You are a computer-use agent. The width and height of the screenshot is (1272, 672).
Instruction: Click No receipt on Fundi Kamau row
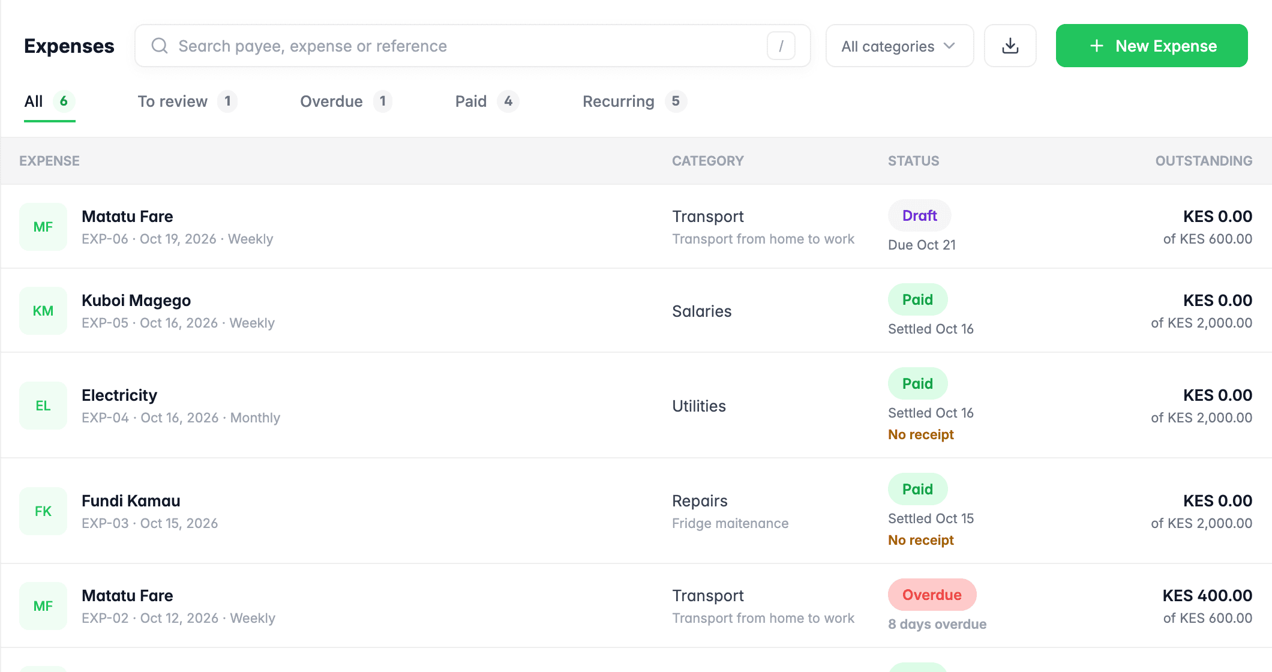tap(921, 540)
